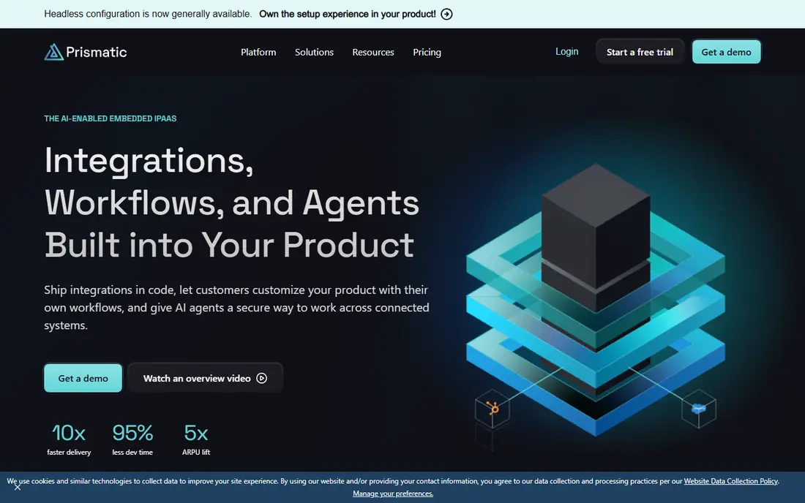The image size is (805, 503).
Task: Click 'THE AI-ENABLED EMBEDDED IPAAS' tagline
Action: click(x=111, y=118)
